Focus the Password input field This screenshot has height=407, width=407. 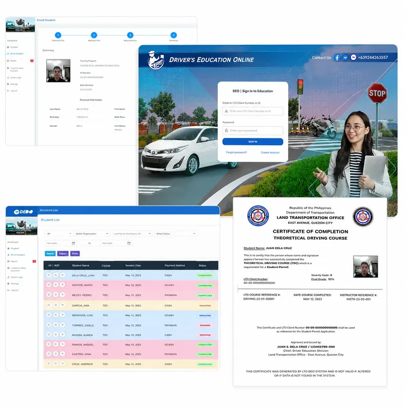[x=253, y=131]
